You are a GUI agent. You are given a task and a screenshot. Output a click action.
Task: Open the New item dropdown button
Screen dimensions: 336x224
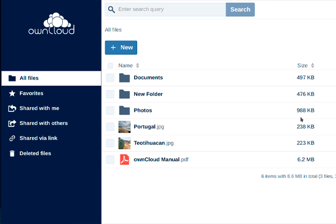pos(121,48)
